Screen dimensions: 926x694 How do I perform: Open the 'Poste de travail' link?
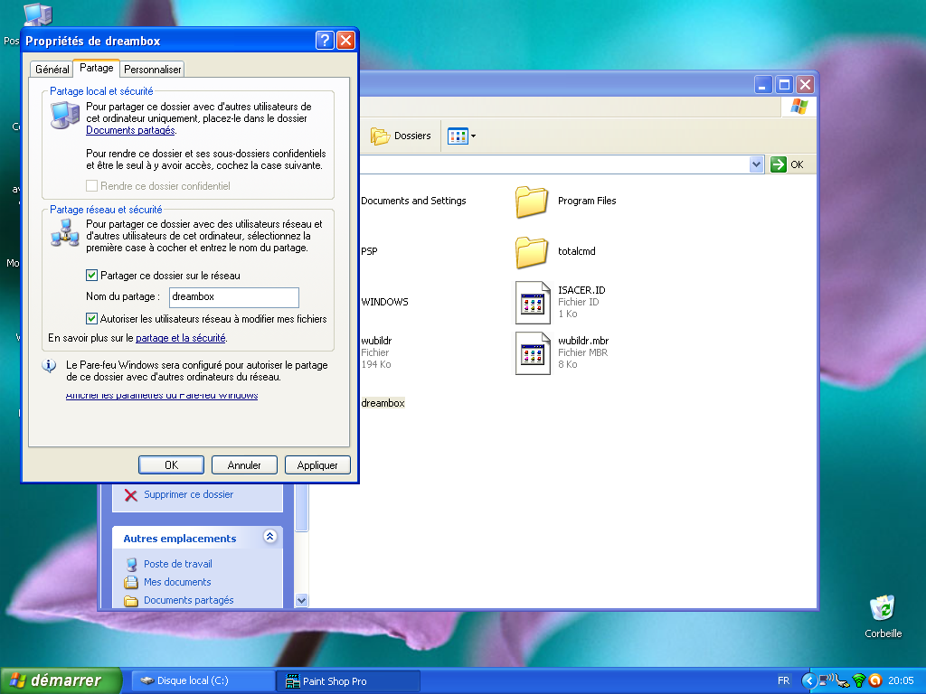(178, 564)
